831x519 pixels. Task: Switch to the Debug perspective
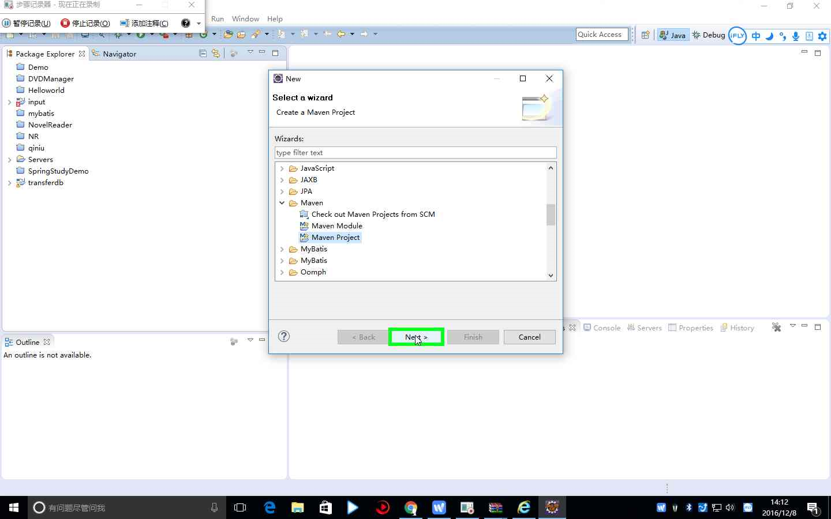pos(709,35)
